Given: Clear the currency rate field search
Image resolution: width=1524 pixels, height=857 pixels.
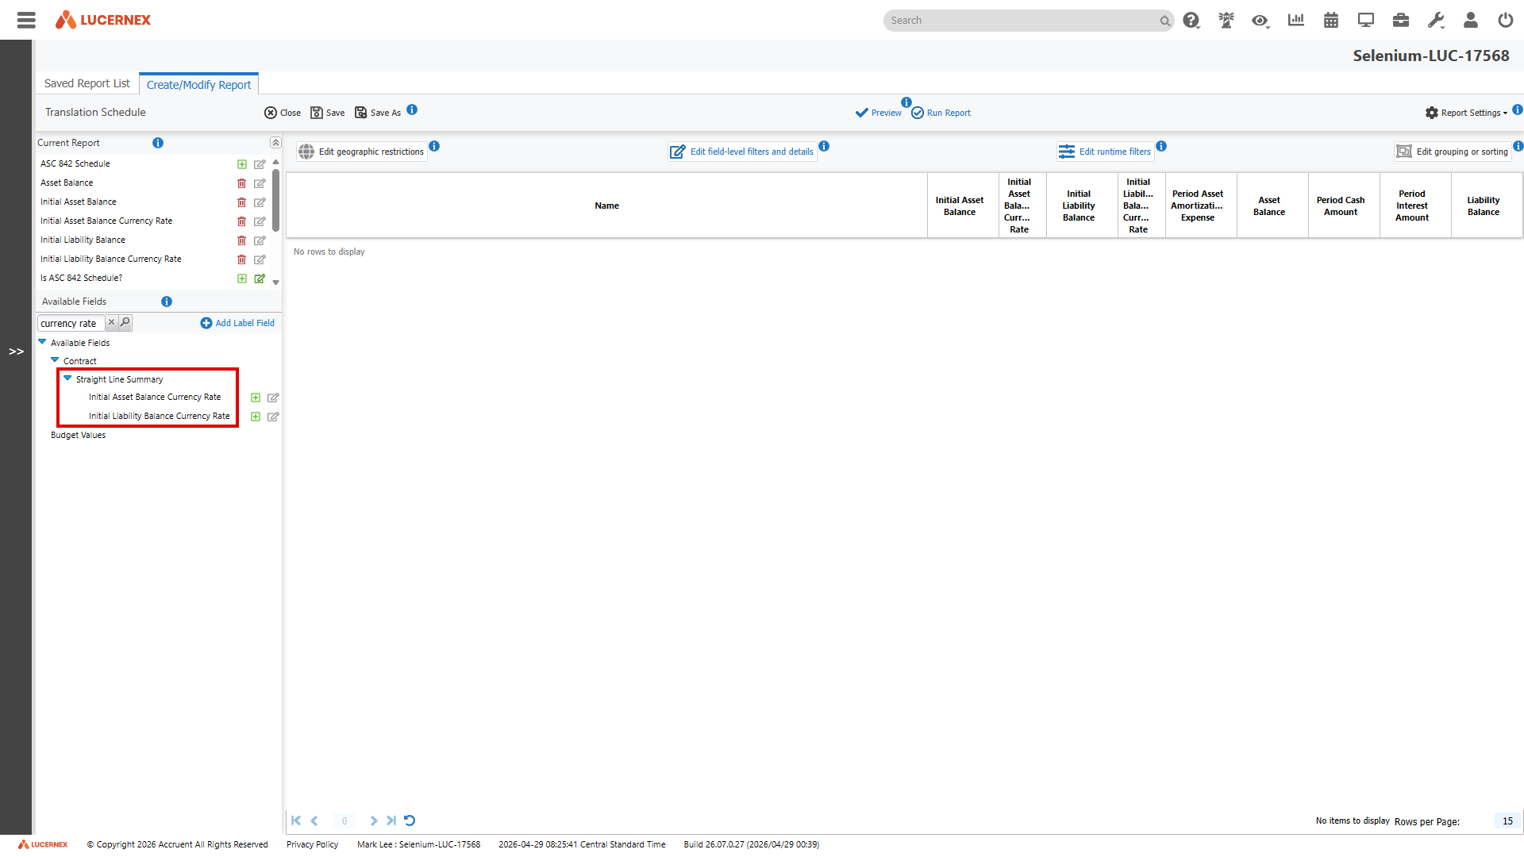Looking at the screenshot, I should 112,322.
